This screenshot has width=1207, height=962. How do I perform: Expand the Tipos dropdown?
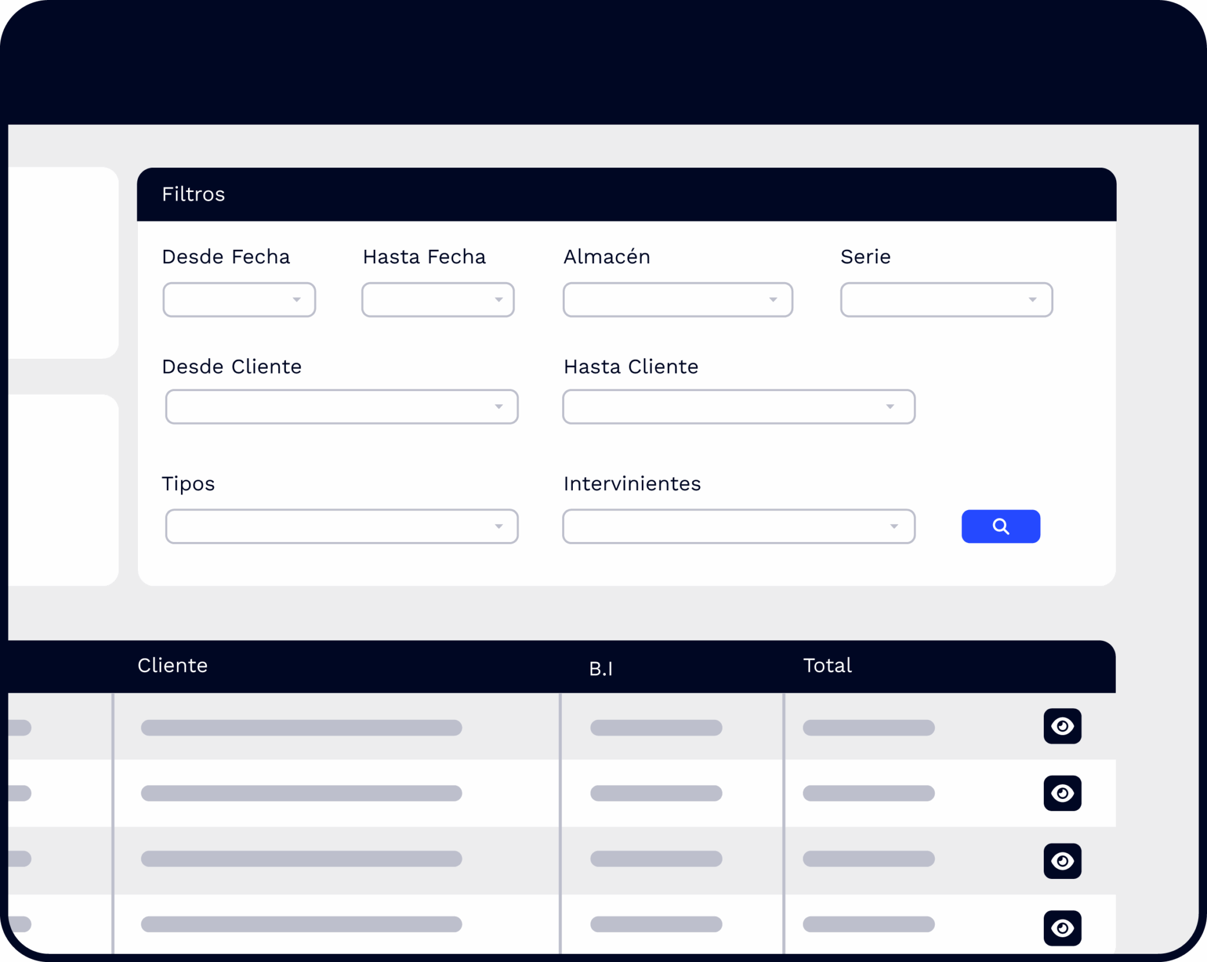coord(341,526)
